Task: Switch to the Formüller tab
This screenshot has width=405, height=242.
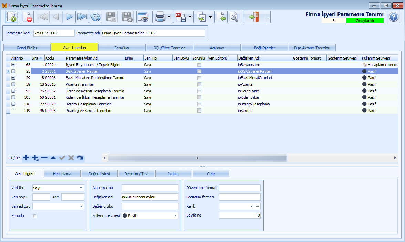Action: coord(122,48)
